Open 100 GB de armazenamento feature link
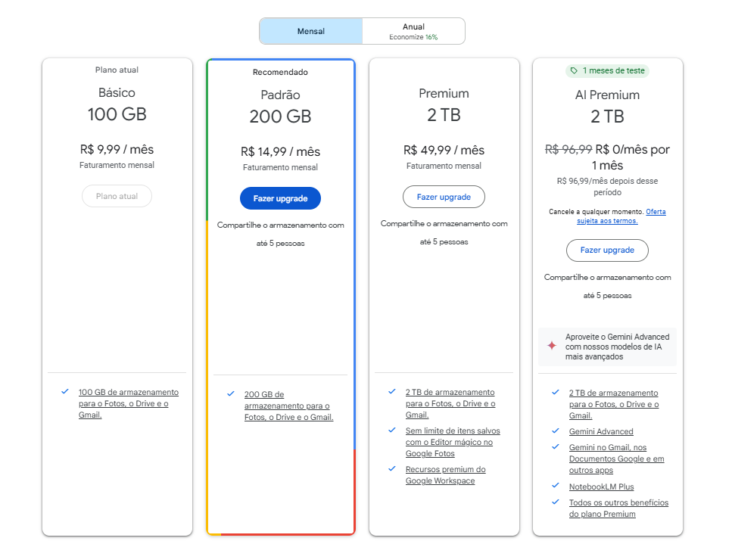Screen dimensions: 732x541 [129, 403]
